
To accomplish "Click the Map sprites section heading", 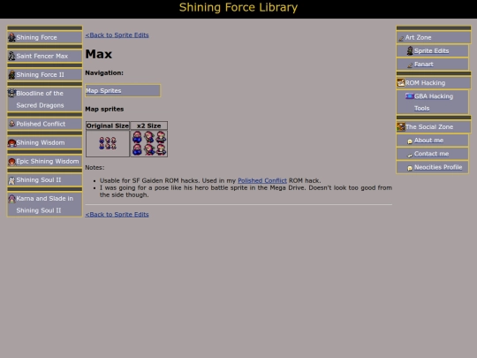I will coord(104,109).
